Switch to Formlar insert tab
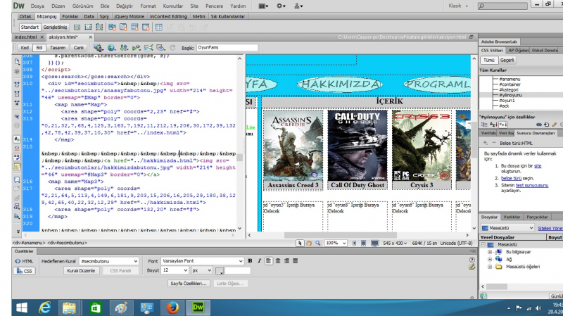This screenshot has height=316, width=563. (70, 16)
